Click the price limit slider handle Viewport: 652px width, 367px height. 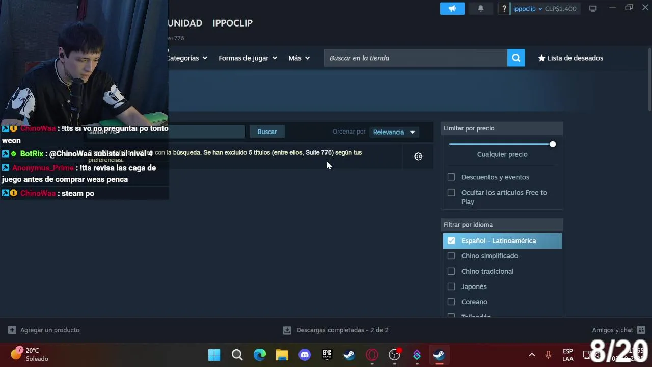point(553,144)
